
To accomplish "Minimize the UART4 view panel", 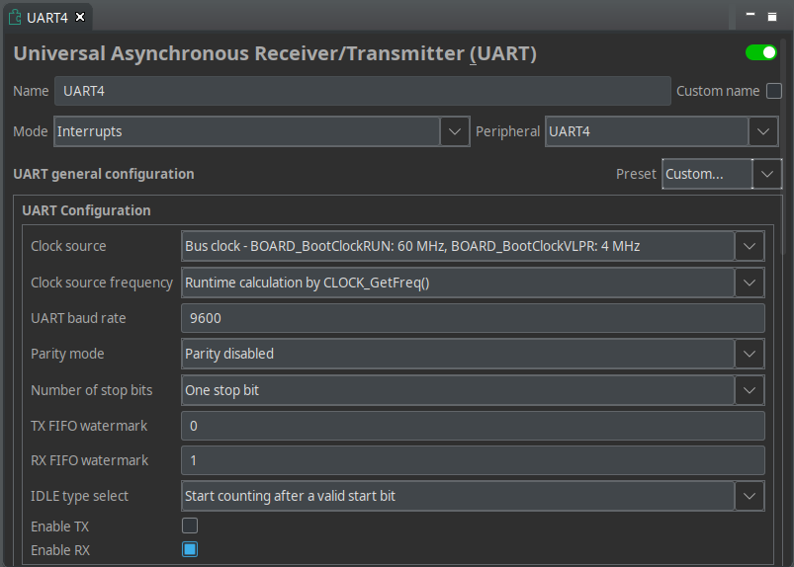I will [x=750, y=16].
